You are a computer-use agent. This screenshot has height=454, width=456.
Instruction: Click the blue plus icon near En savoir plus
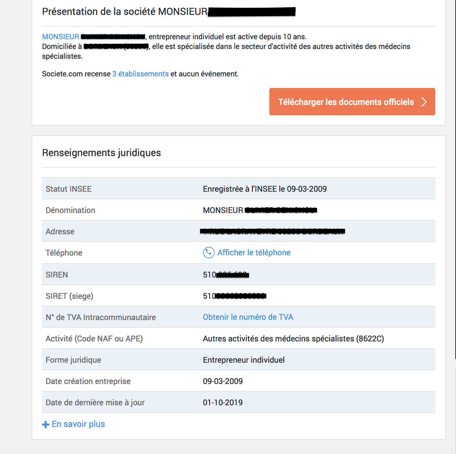point(46,424)
